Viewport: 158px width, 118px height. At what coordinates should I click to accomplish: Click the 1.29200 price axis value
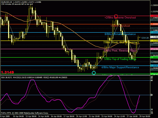[x=154, y=68]
